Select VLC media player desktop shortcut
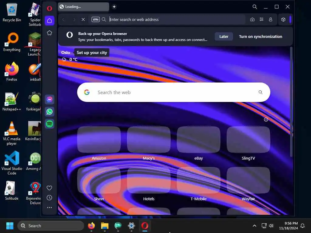Image resolution: width=311 pixels, height=233 pixels. pos(12,133)
